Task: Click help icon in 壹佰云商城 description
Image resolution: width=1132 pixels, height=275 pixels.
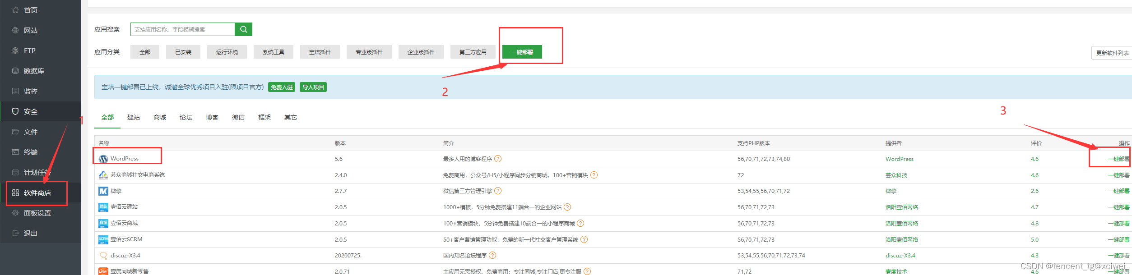Action: click(580, 223)
